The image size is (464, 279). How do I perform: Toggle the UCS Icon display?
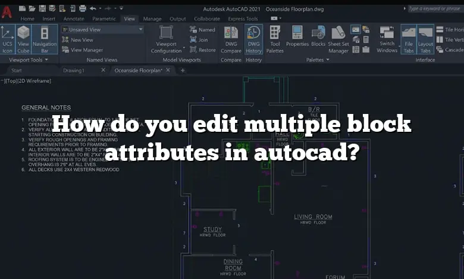point(8,39)
